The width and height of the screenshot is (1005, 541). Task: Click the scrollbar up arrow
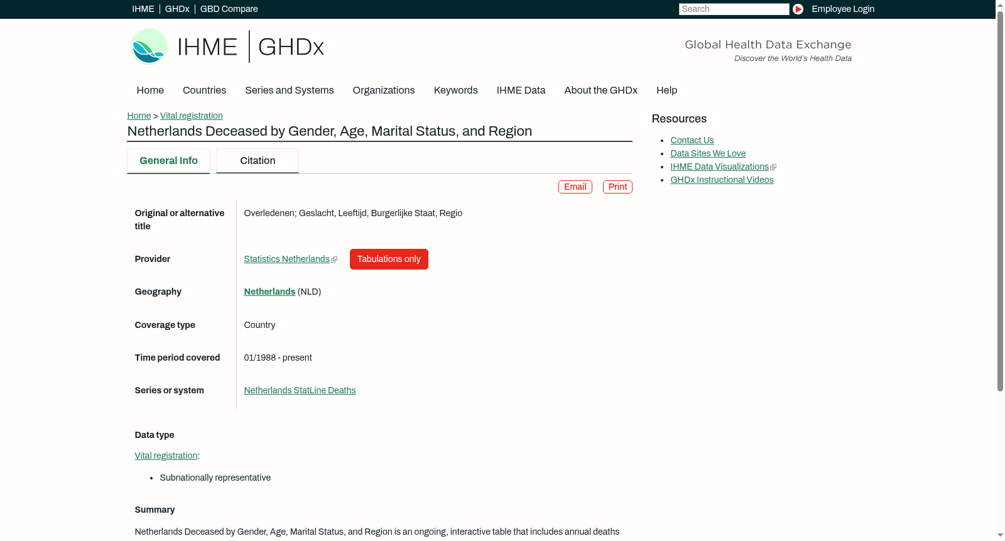1000,5
